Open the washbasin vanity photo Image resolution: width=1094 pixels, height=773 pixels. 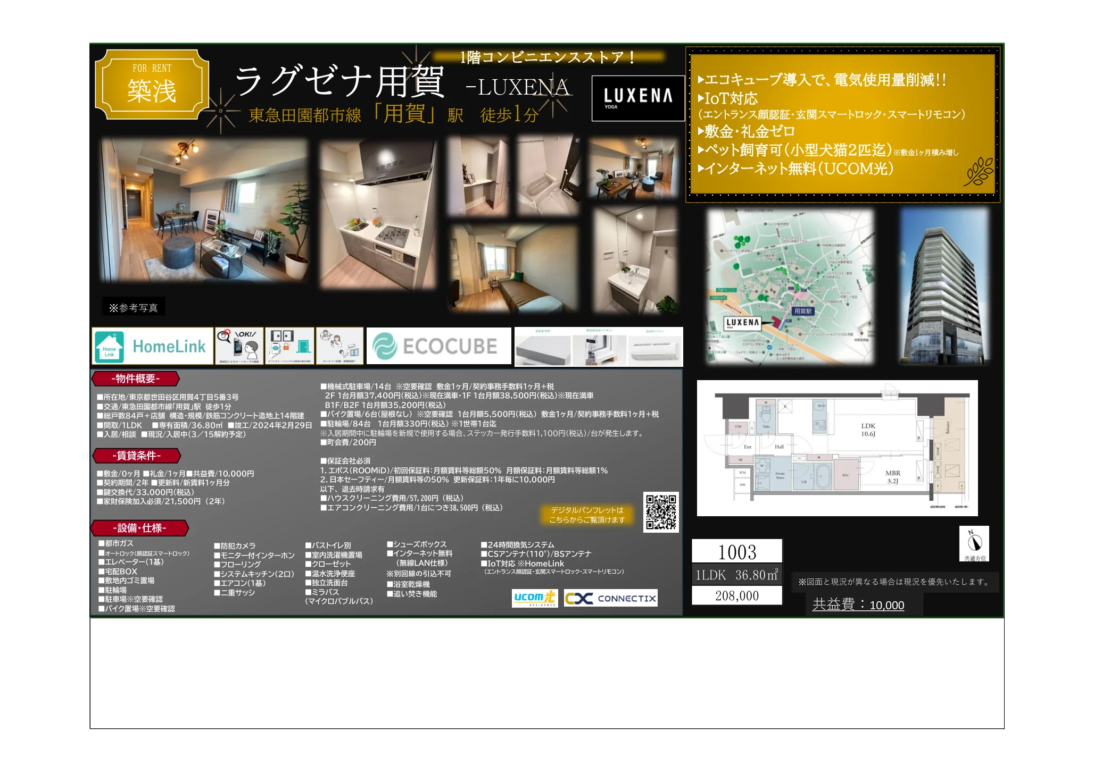pos(635,260)
